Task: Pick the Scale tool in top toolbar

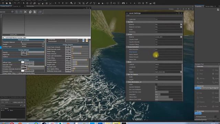Action: [34, 3]
